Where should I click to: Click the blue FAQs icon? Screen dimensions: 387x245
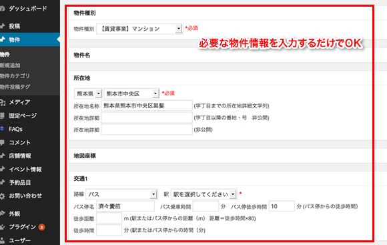(x=2, y=129)
